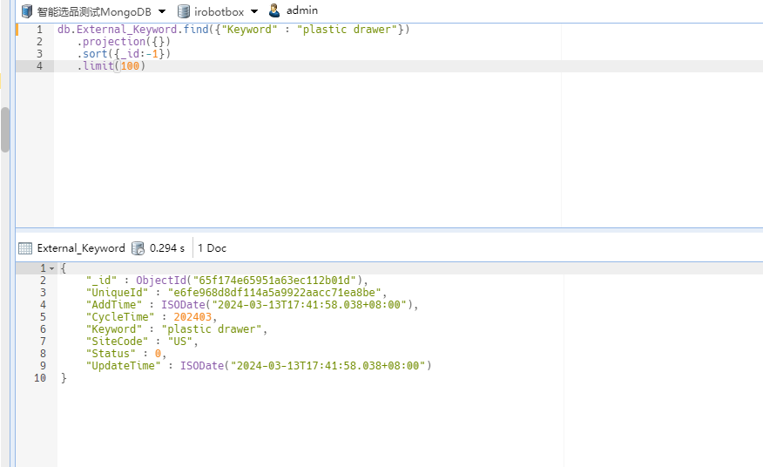
Task: Click the .projection({}) query line
Action: [x=124, y=42]
